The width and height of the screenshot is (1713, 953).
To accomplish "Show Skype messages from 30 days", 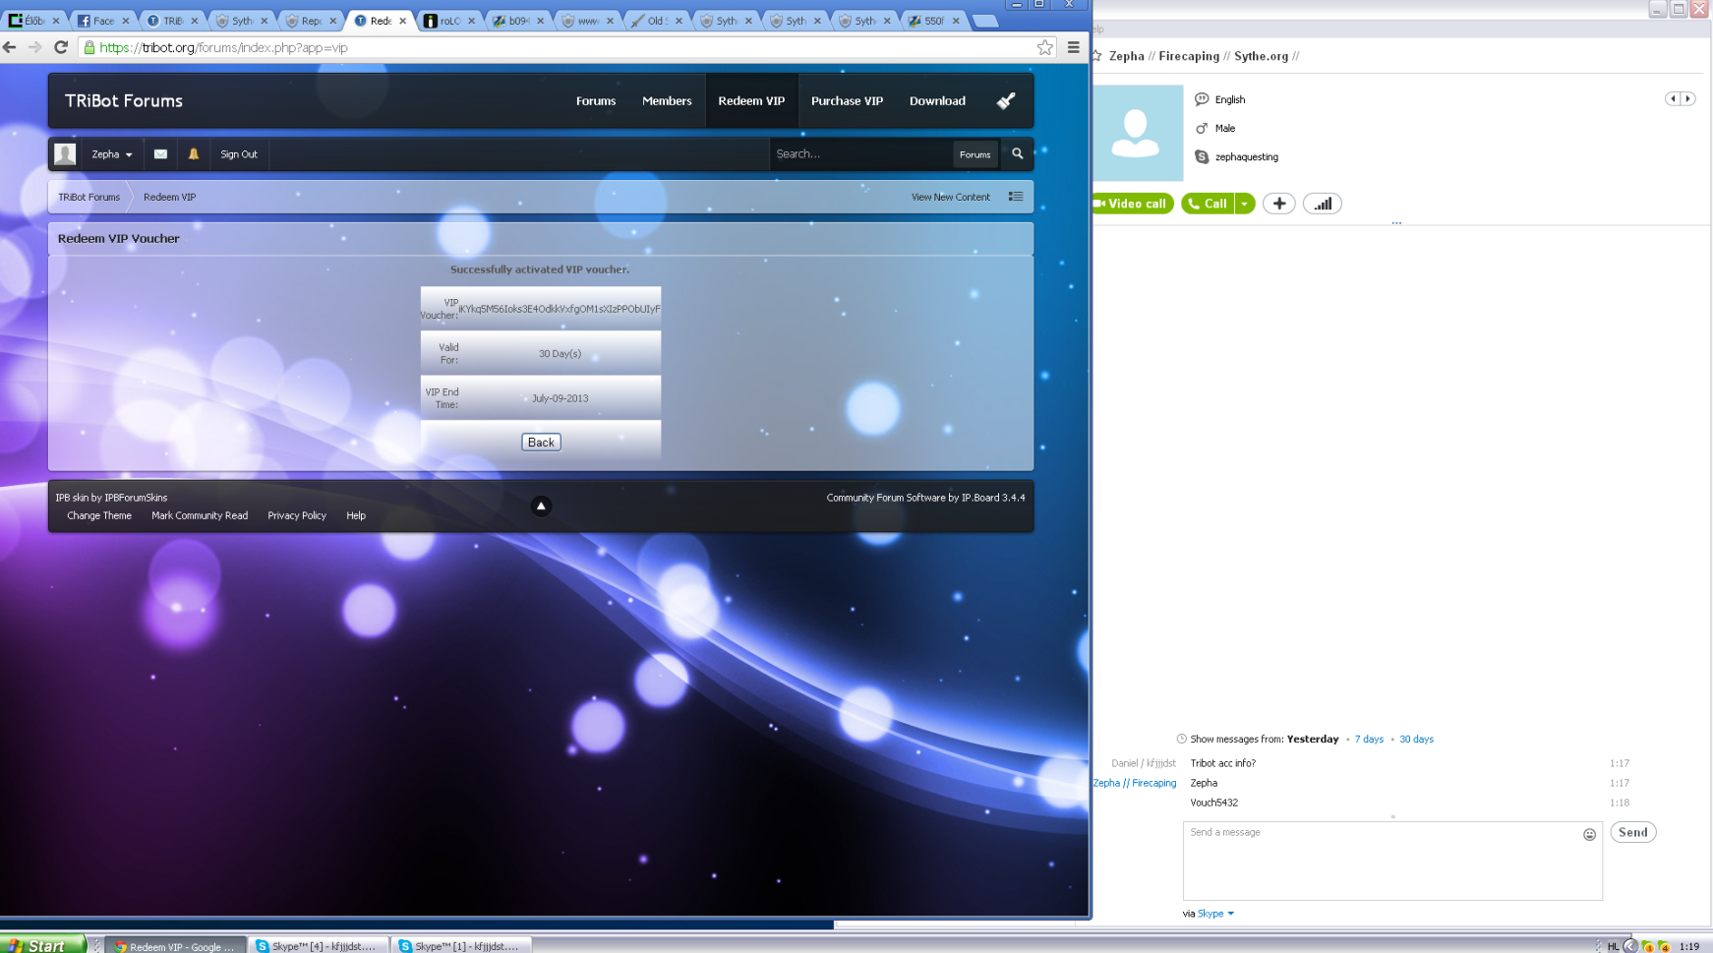I will (x=1416, y=739).
